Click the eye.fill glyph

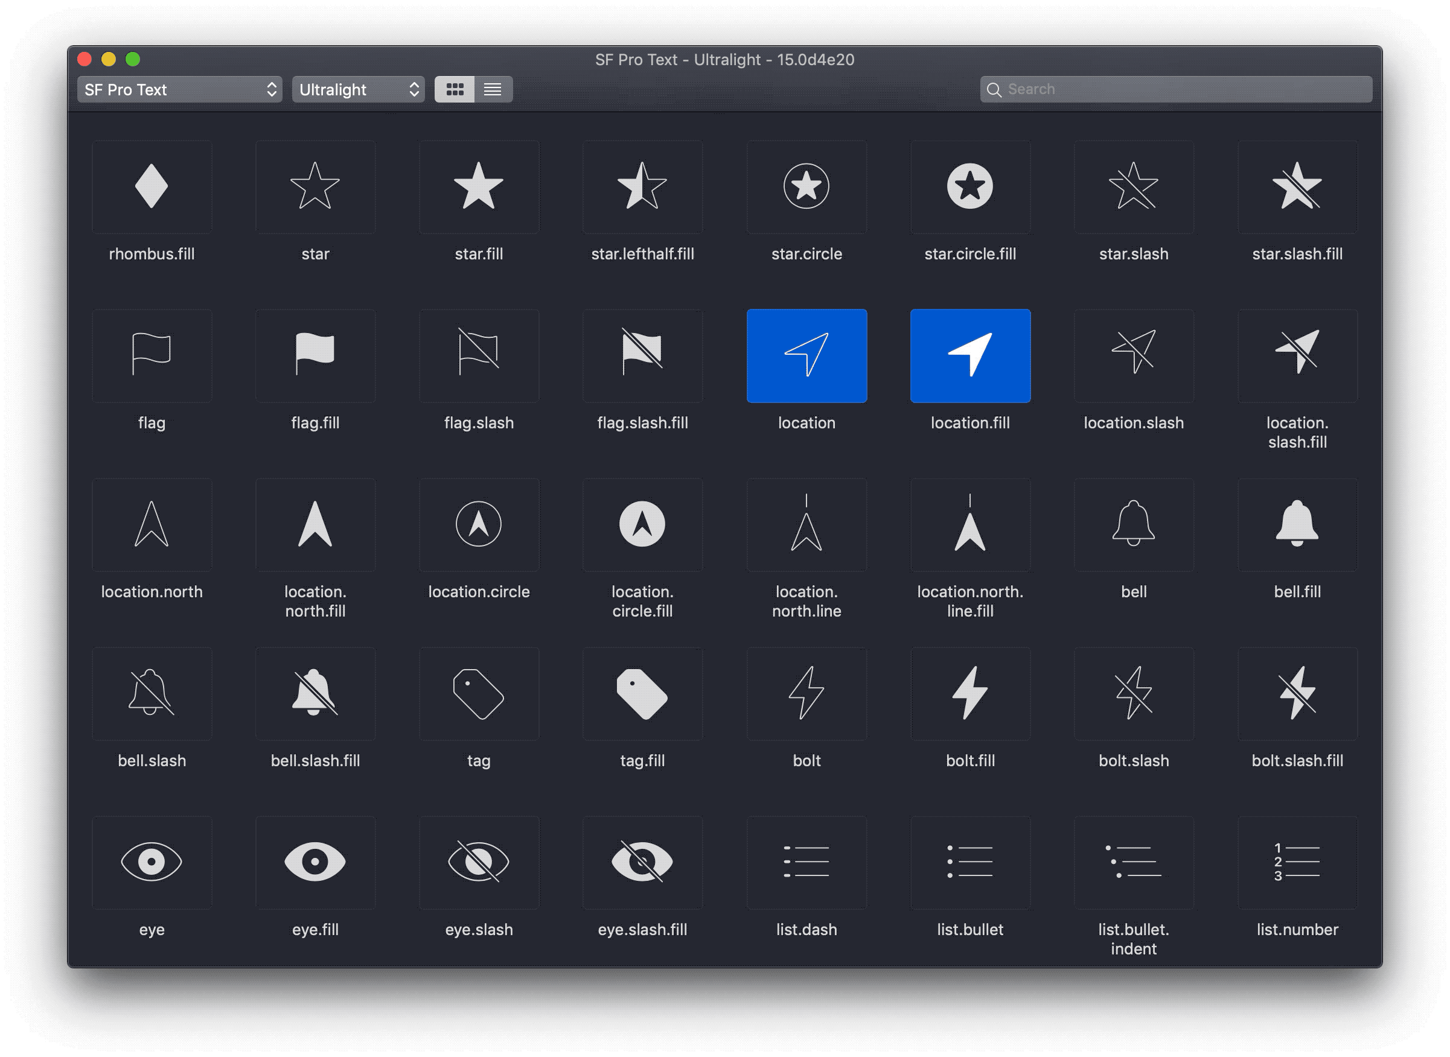click(315, 863)
